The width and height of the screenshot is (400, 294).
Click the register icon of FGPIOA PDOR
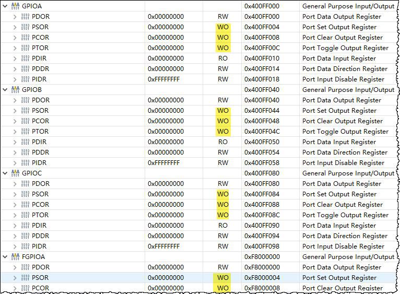tap(25, 267)
